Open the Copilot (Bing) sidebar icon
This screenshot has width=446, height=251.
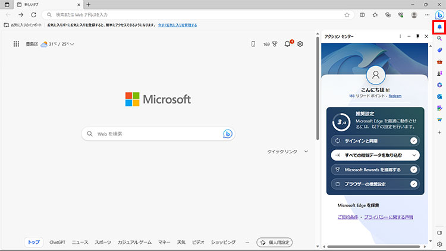pyautogui.click(x=439, y=15)
